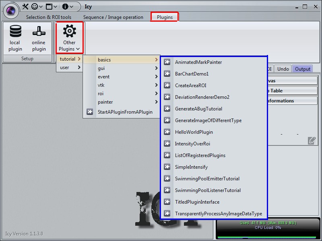322x241 pixels.
Task: Expand the user submenu
Action: pos(70,67)
